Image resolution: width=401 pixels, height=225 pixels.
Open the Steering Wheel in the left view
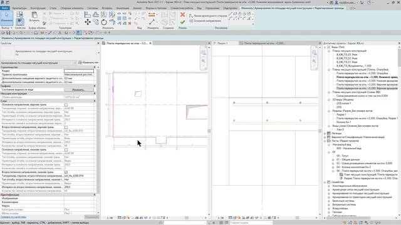pyautogui.click(x=203, y=52)
